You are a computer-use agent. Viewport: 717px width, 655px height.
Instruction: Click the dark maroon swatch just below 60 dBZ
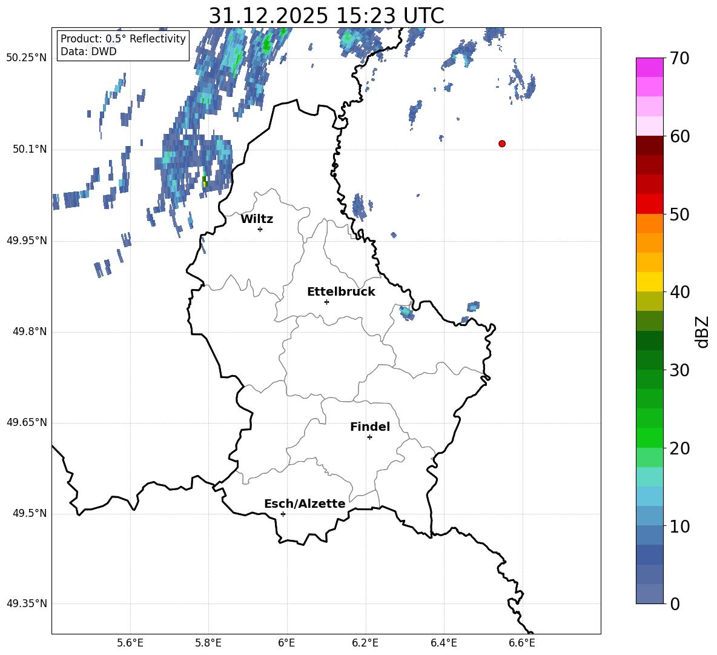650,146
